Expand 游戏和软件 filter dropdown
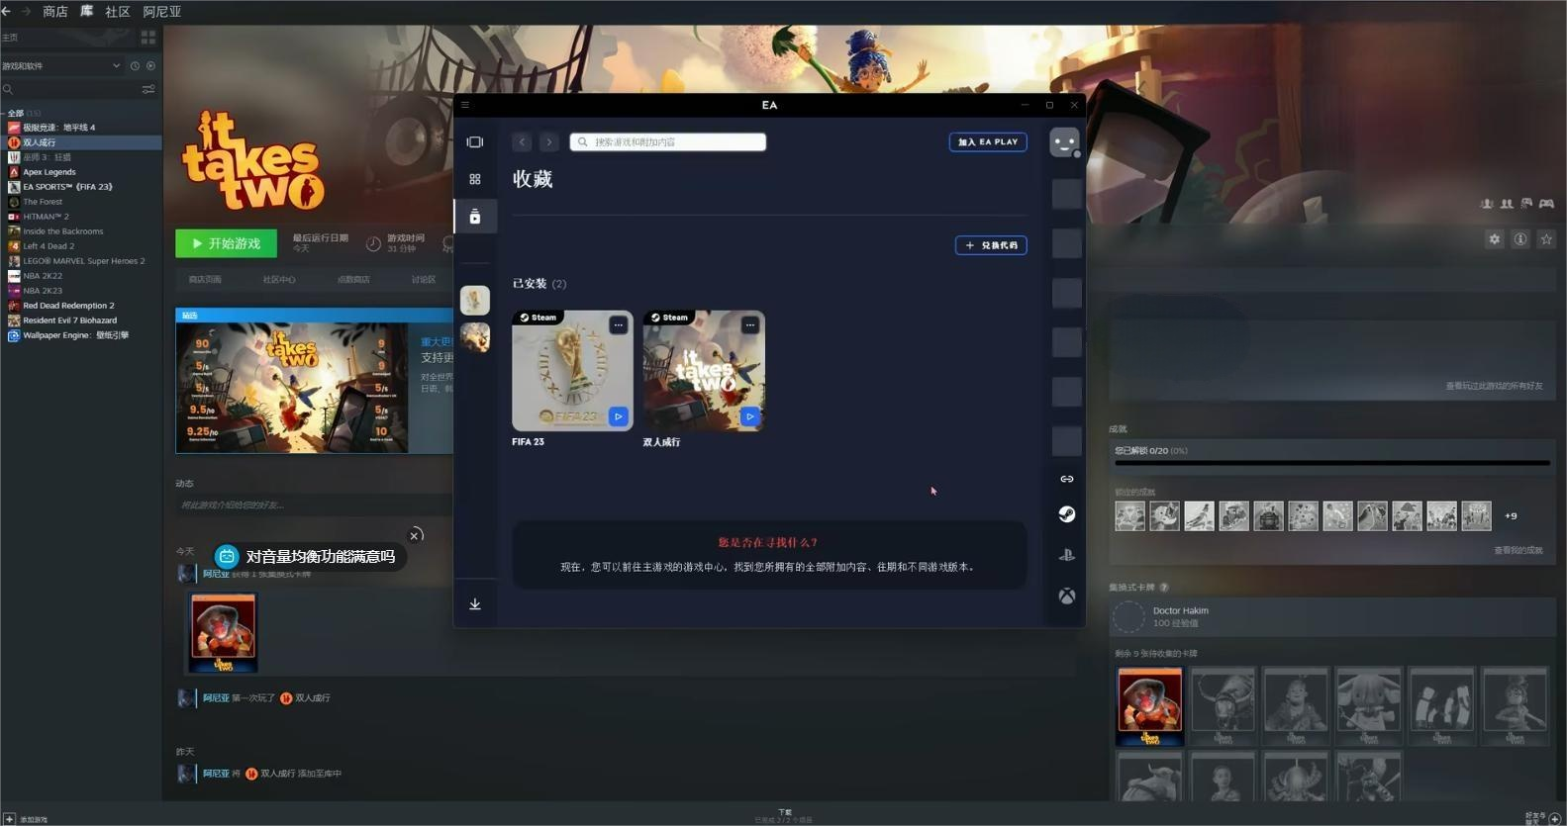The image size is (1567, 826). [x=117, y=66]
